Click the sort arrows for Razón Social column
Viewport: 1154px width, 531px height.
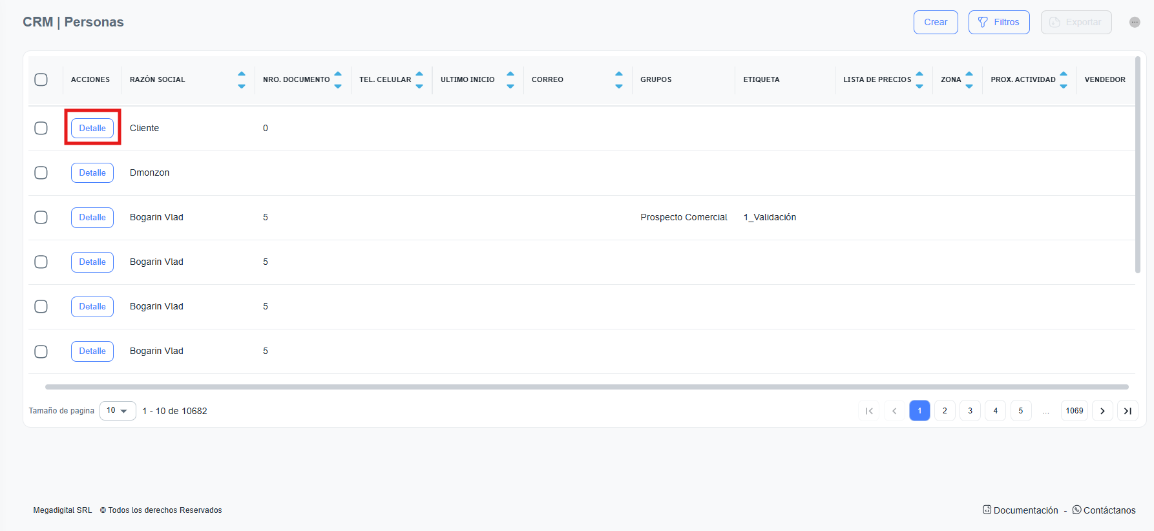(x=241, y=79)
